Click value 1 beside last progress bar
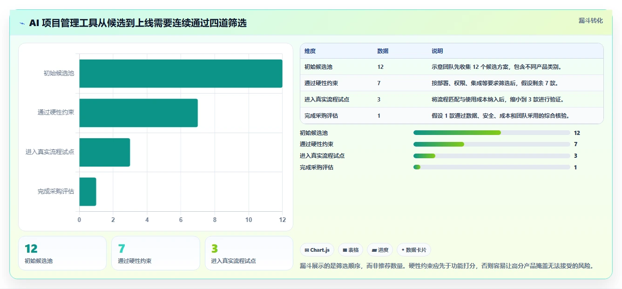 [575, 168]
